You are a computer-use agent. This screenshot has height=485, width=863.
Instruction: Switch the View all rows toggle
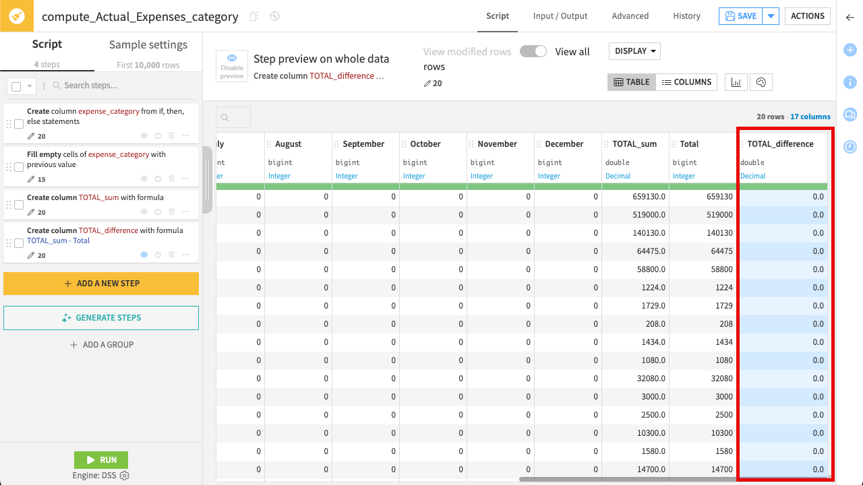[533, 51]
